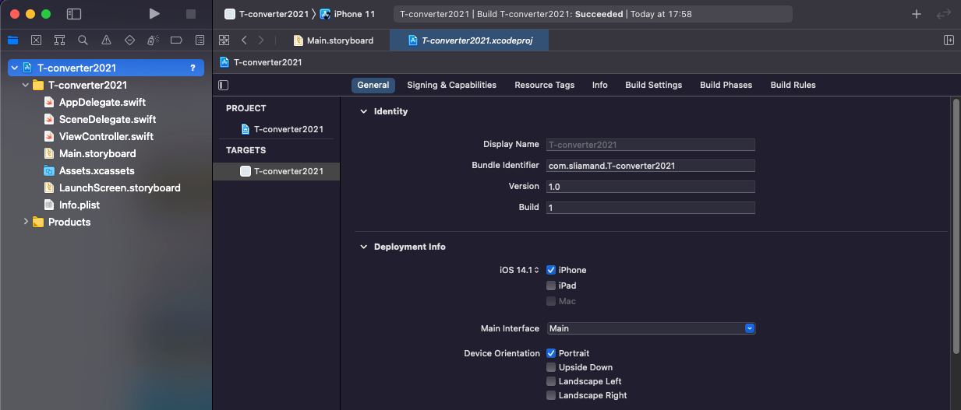Open the Find navigator magnifier icon
The image size is (961, 410).
(83, 40)
